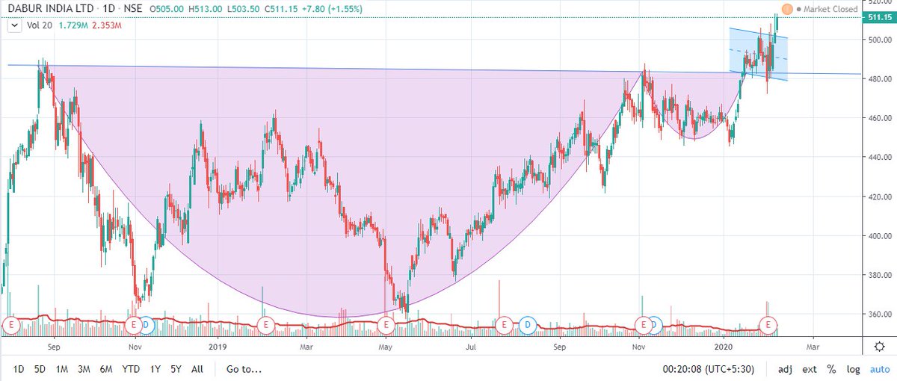Open the earnings marker before Mar 2019
Screen dimensions: 897x381
265,325
